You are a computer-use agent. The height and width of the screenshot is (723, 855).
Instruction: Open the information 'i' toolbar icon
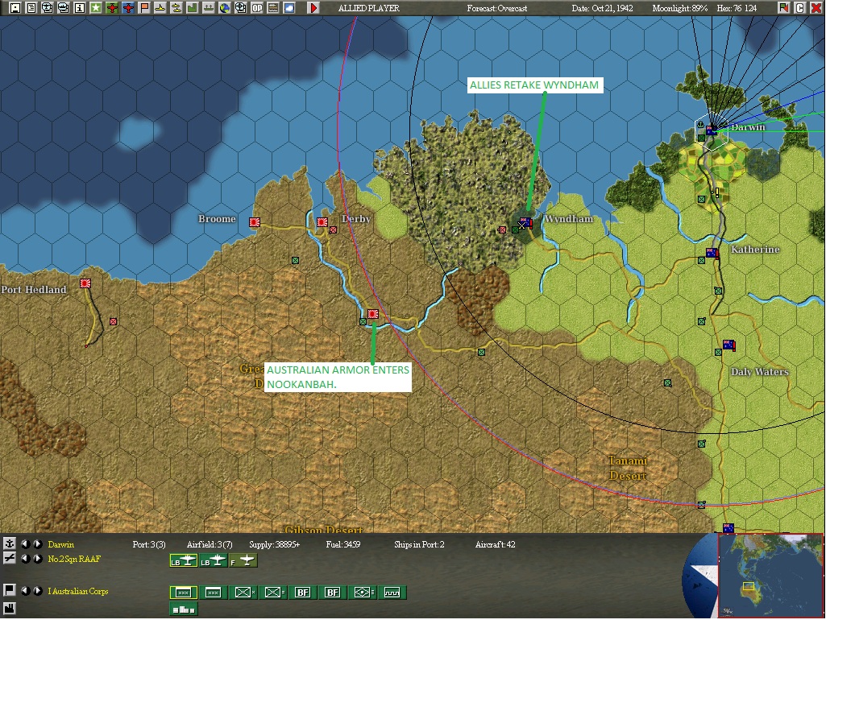pyautogui.click(x=80, y=7)
